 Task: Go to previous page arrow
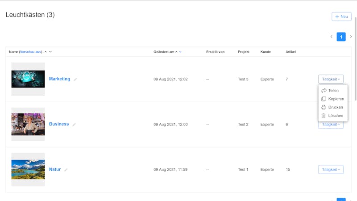point(332,37)
